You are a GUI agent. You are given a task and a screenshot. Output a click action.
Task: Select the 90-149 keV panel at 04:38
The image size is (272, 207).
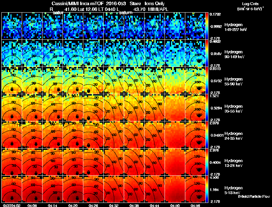134,53
